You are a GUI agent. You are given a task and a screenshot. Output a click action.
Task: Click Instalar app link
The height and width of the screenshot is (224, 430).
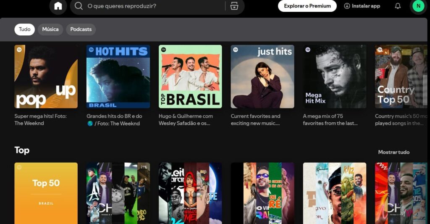click(x=362, y=6)
